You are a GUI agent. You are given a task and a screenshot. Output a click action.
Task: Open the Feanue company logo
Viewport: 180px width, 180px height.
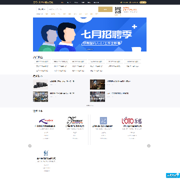pyautogui.click(x=75, y=120)
